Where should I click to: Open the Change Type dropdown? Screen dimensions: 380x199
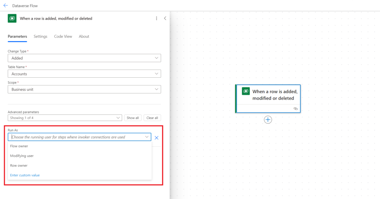click(x=84, y=58)
